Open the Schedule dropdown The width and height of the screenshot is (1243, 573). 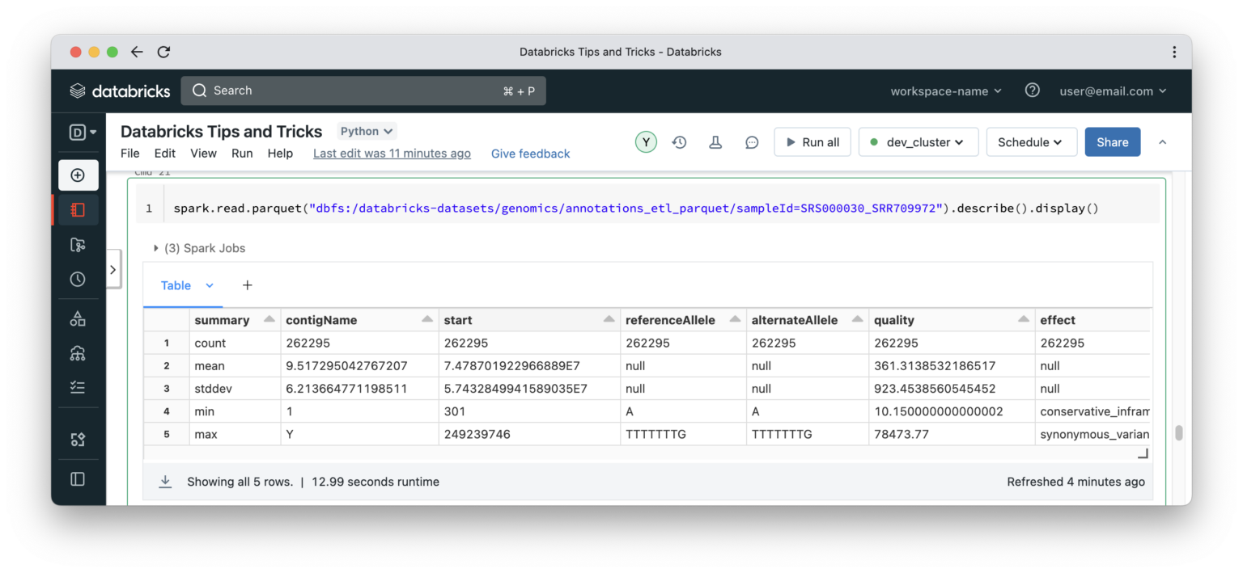[x=1031, y=141]
